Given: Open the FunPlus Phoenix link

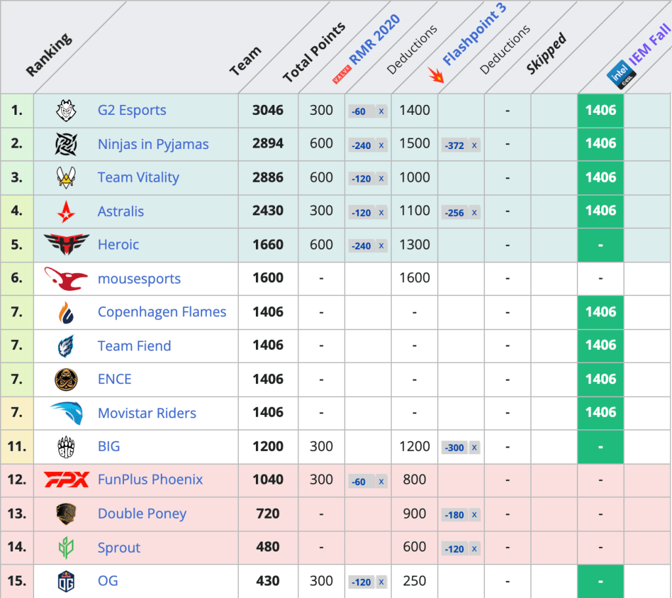Looking at the screenshot, I should click(150, 480).
